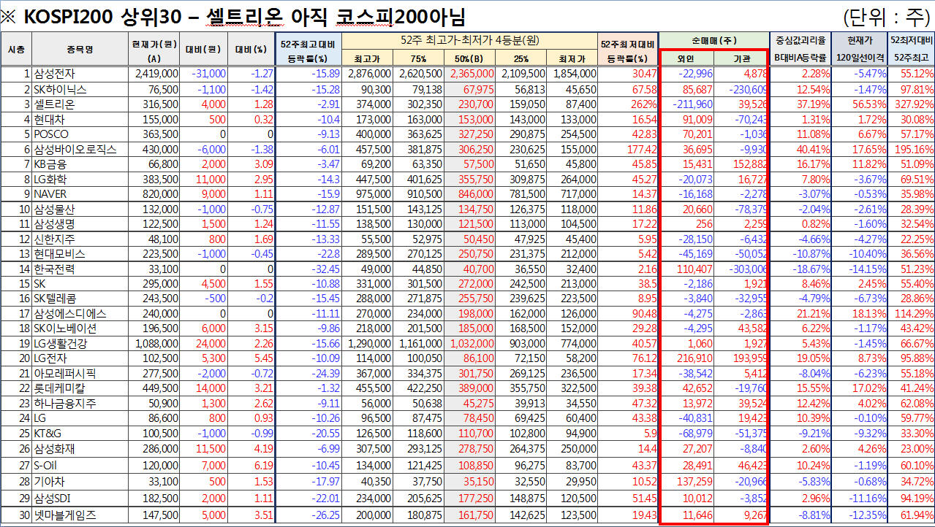Select the 최저가 column header
935x527 pixels.
(571, 58)
